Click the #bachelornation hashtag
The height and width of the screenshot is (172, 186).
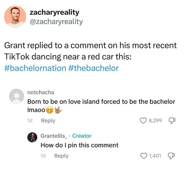click(x=35, y=68)
